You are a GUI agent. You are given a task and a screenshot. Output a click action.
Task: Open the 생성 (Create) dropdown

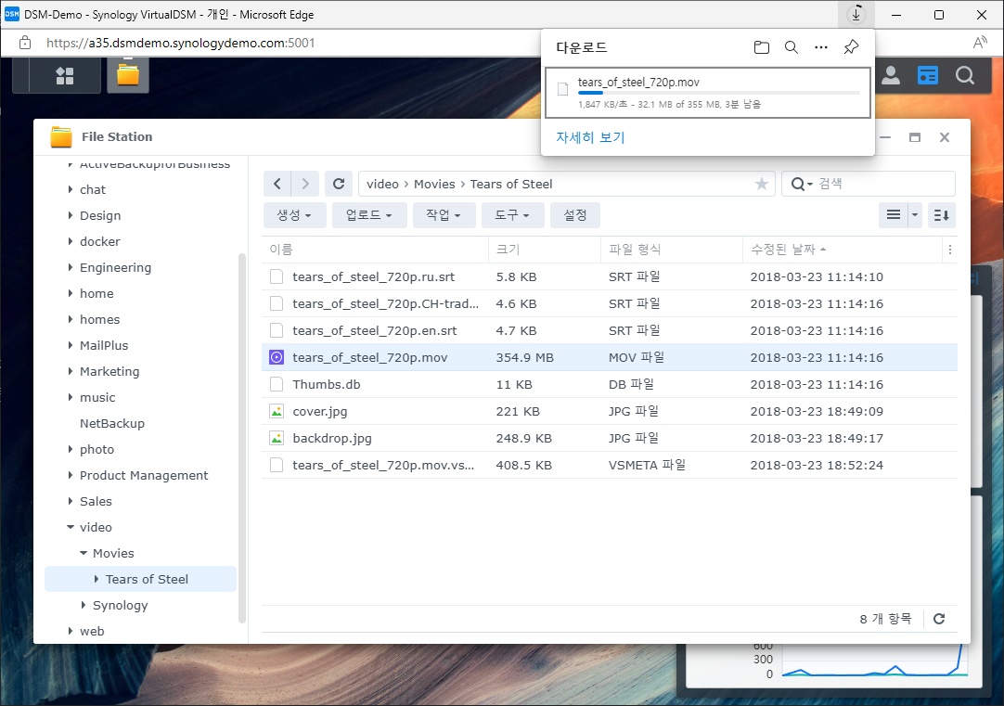(x=294, y=215)
